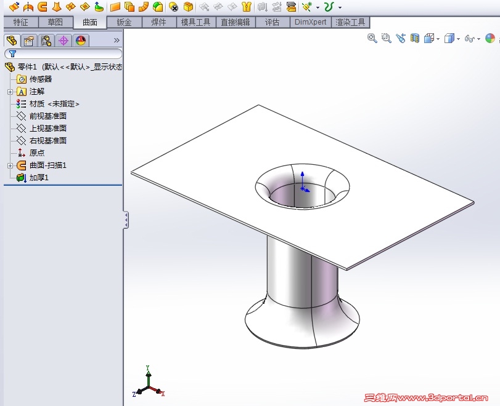Open the Reference Geometry dropdown arrow

click(x=318, y=7)
